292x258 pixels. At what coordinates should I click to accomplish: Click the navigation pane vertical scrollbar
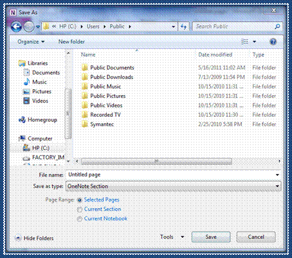click(68, 114)
